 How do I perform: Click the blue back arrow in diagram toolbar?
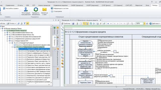coord(108,23)
